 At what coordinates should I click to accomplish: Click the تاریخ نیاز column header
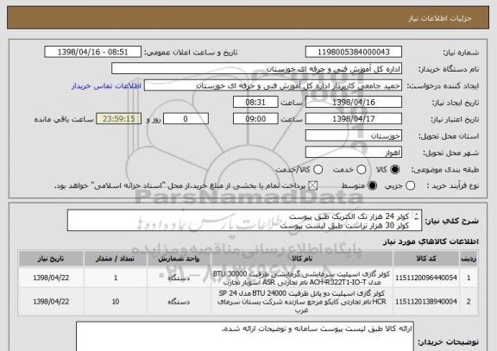51,259
